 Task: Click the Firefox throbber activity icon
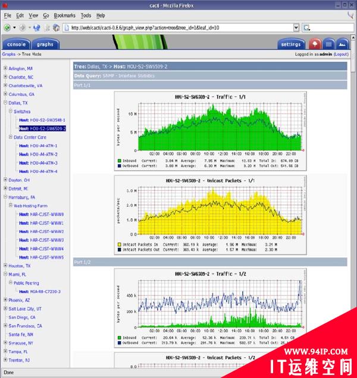(350, 15)
